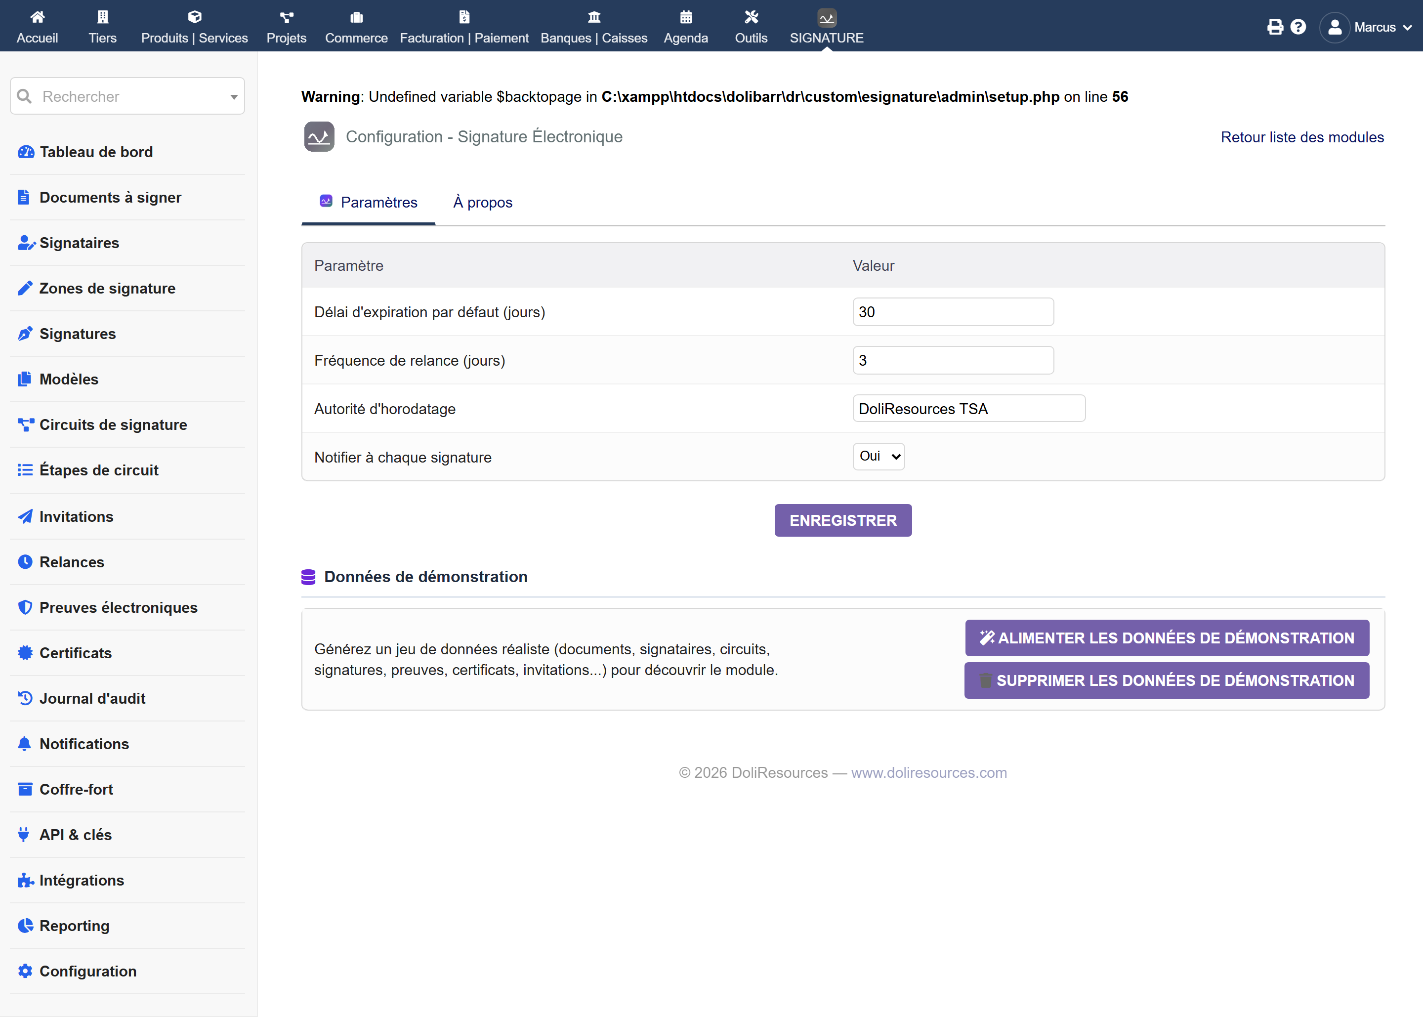Focus the Fréquence de relance field
This screenshot has height=1017, width=1423.
click(x=953, y=360)
